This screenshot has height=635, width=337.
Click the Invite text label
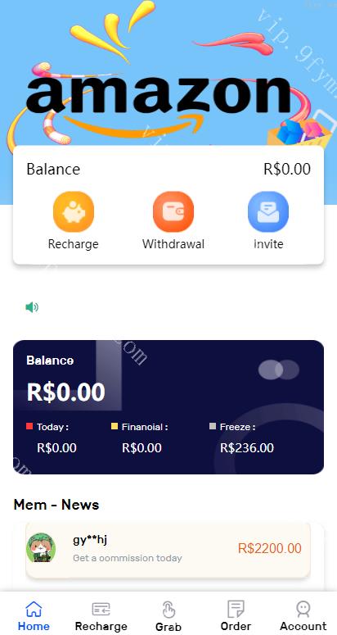[268, 244]
